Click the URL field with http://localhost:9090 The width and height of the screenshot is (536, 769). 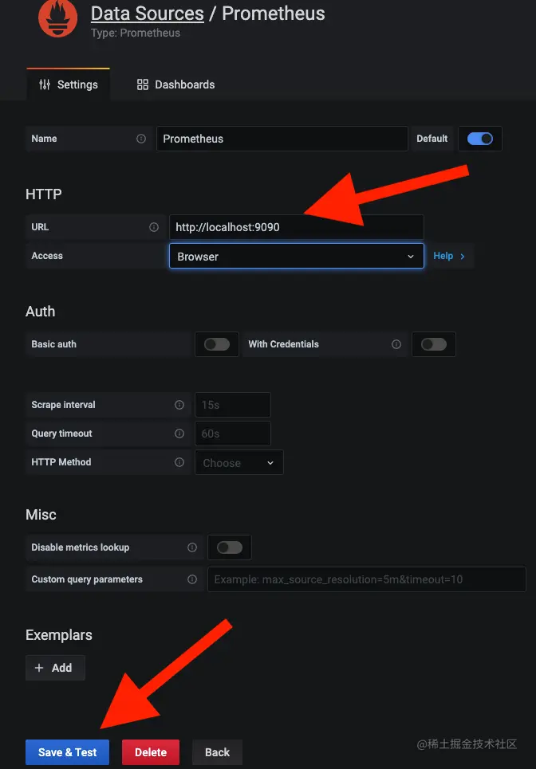point(297,227)
